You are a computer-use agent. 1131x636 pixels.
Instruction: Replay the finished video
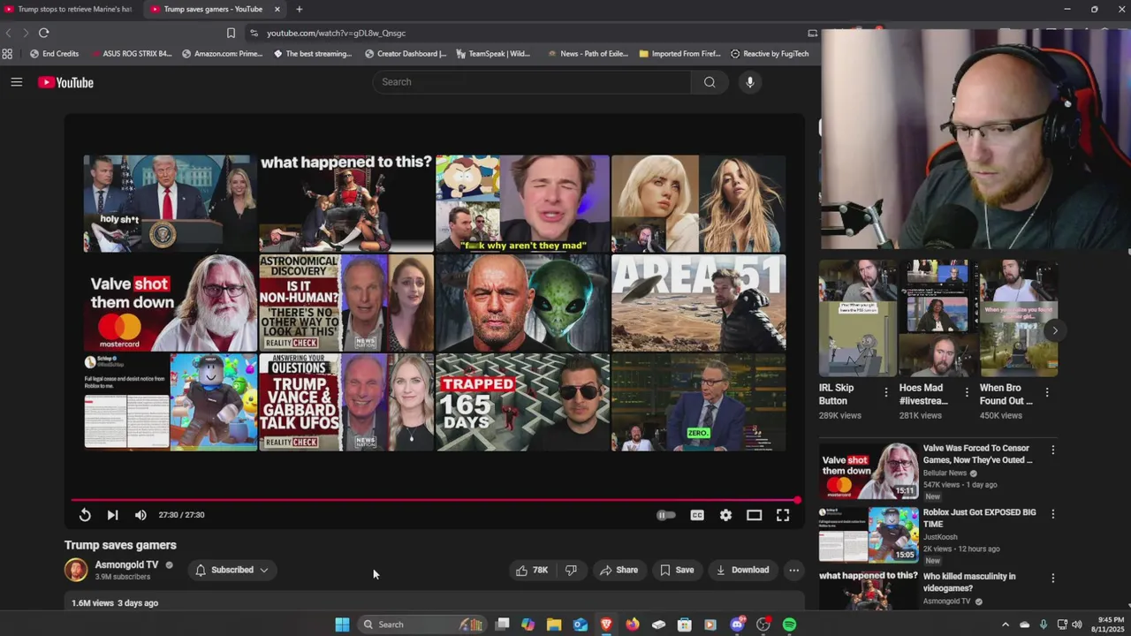click(x=85, y=515)
